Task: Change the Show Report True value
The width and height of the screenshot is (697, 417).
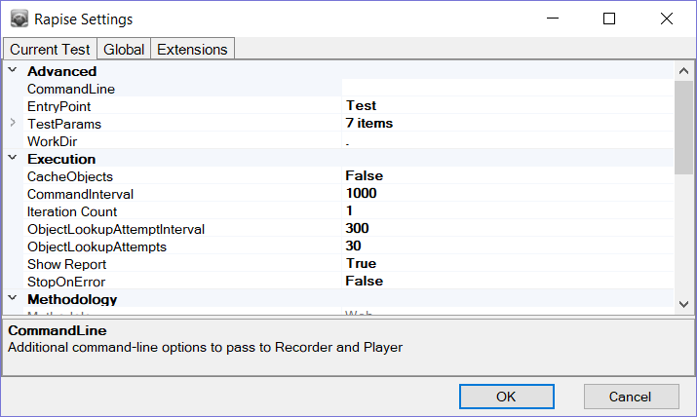Action: coord(507,263)
